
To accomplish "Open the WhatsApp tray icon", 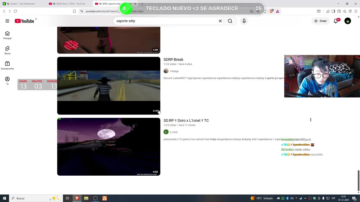I will coord(283,198).
